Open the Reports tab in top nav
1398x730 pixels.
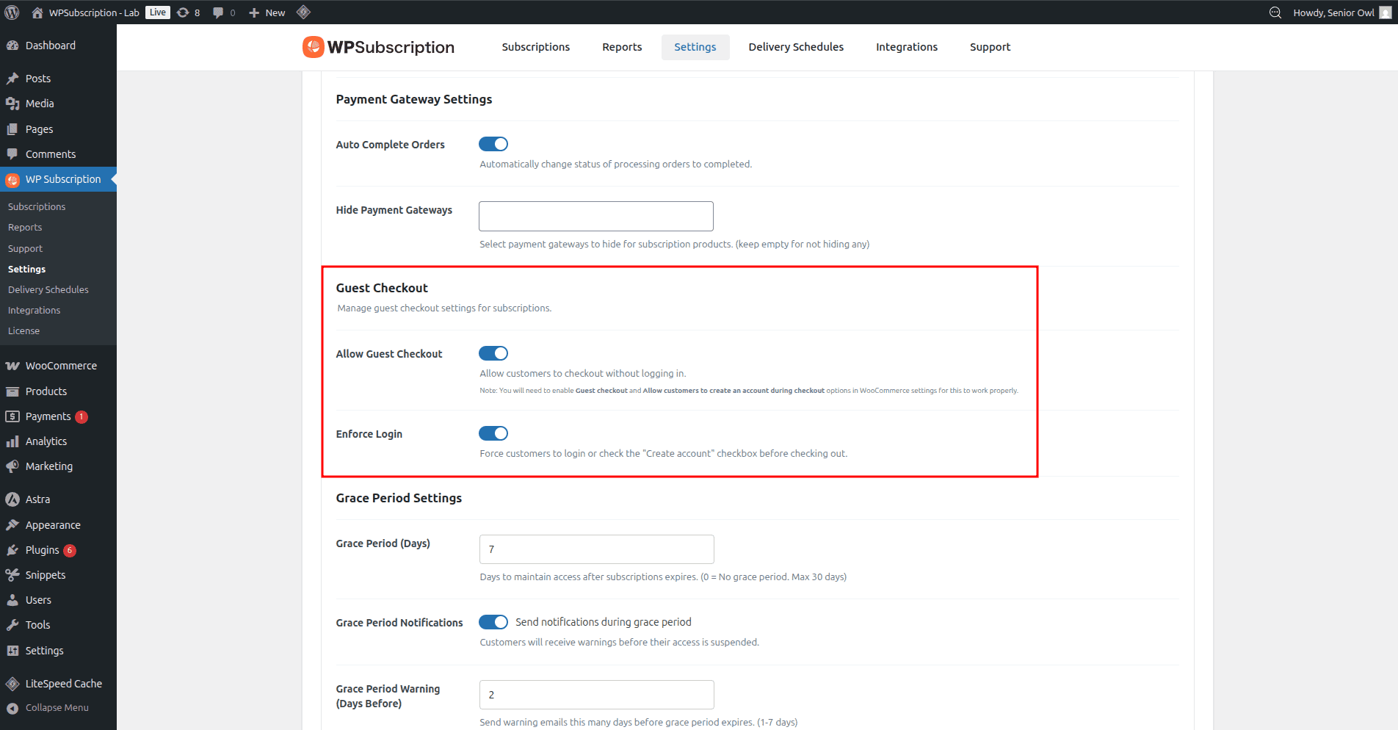tap(622, 47)
